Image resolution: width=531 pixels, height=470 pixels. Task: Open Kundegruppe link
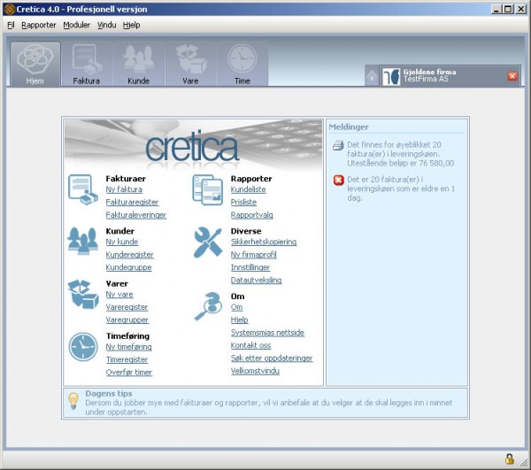point(128,267)
